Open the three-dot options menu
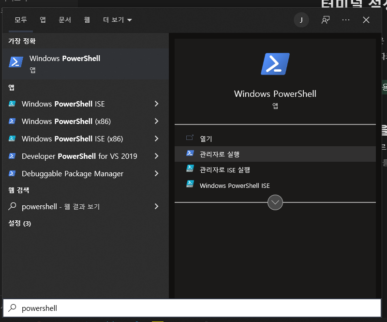The image size is (387, 322). pyautogui.click(x=346, y=20)
